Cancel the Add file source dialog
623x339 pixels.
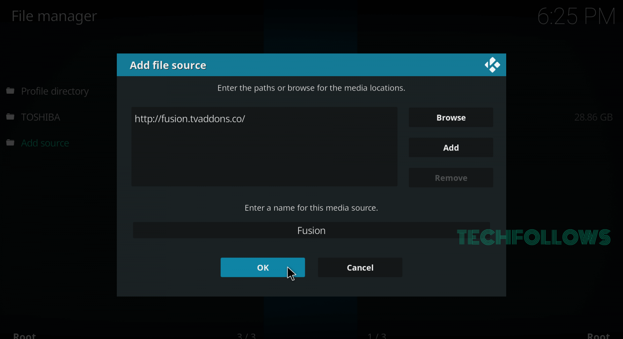360,267
